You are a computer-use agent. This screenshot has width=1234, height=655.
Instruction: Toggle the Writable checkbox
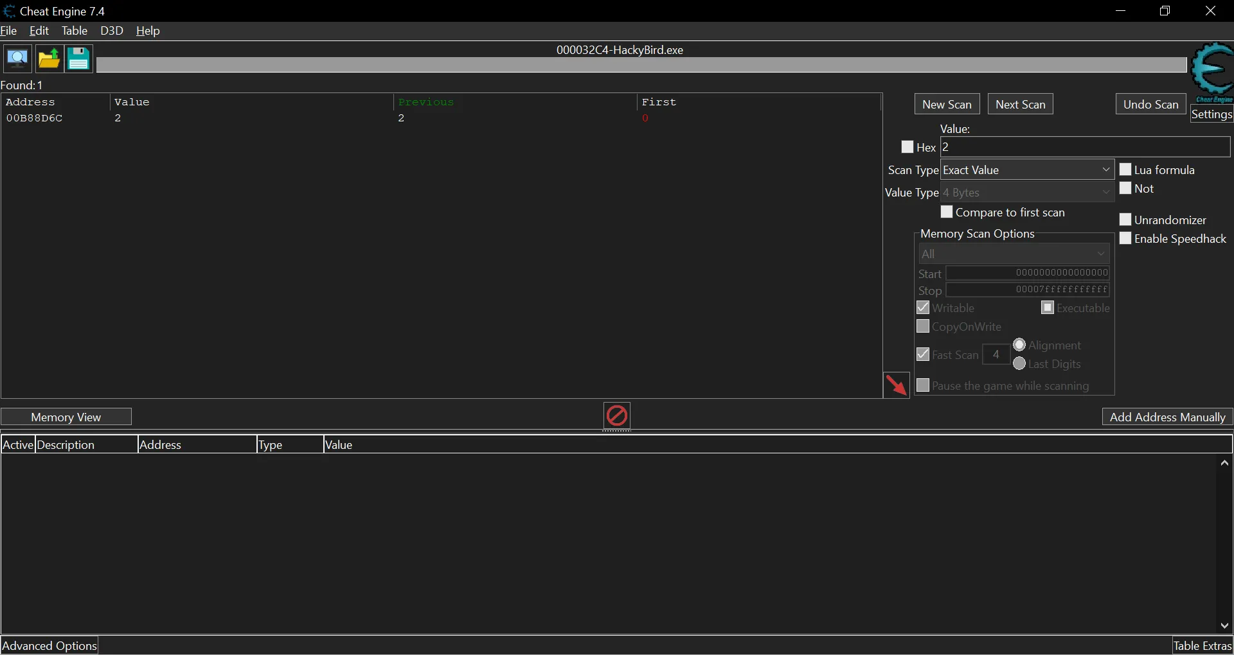tap(923, 308)
